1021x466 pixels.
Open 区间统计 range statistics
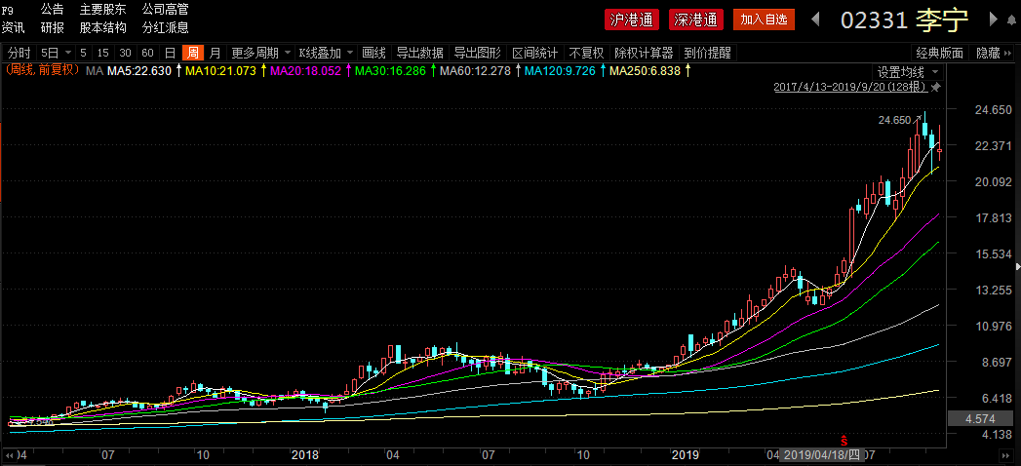coord(535,54)
